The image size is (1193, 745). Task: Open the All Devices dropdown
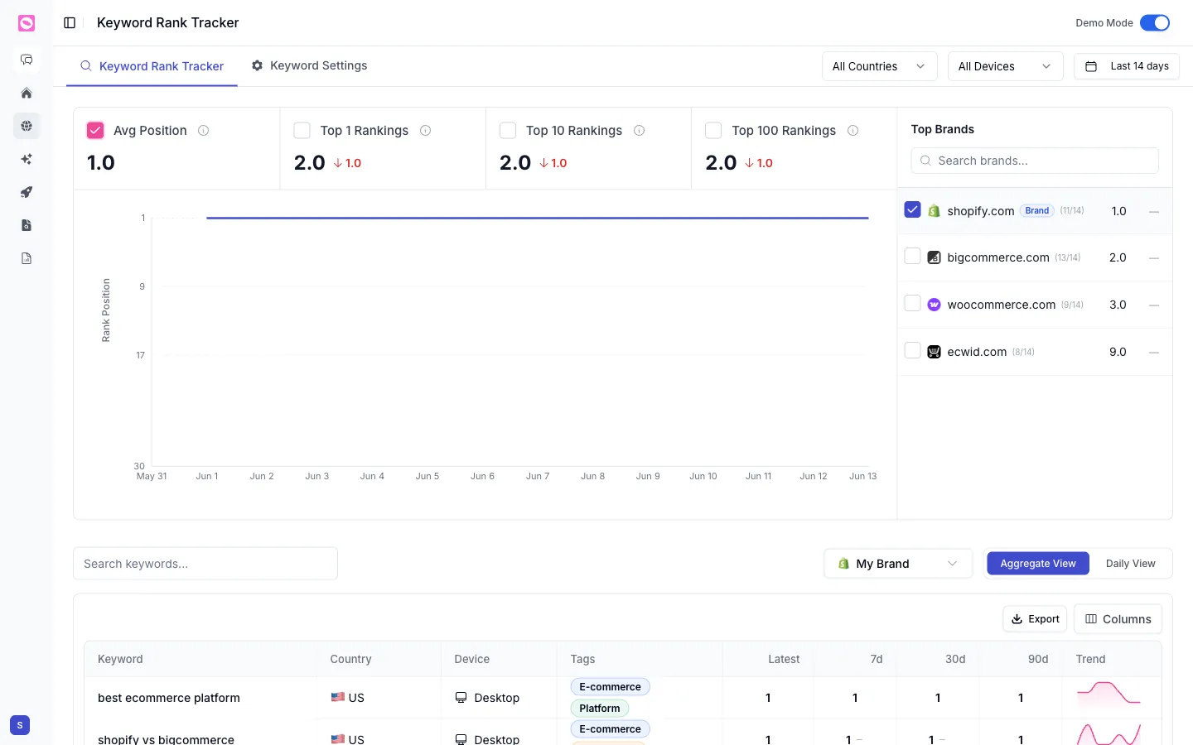click(x=1005, y=66)
